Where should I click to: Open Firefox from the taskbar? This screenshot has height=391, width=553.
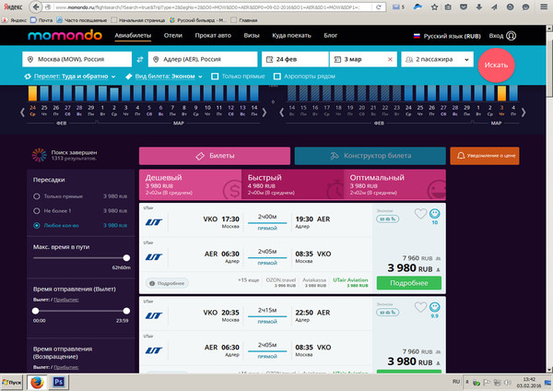click(x=37, y=382)
